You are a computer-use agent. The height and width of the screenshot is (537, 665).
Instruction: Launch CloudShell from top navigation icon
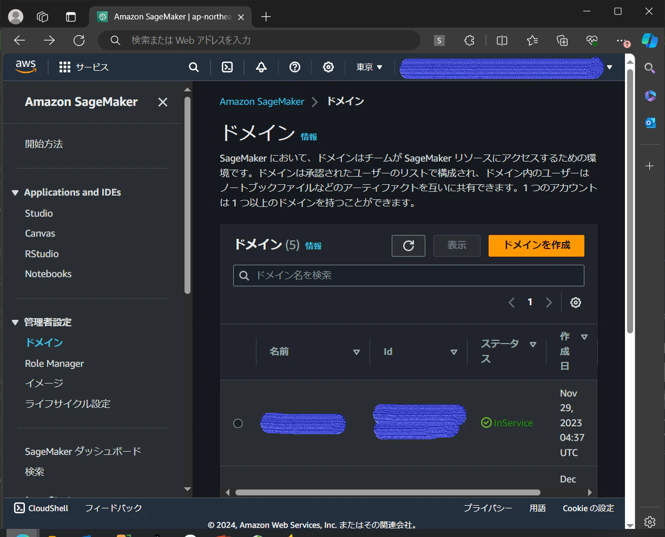[228, 67]
